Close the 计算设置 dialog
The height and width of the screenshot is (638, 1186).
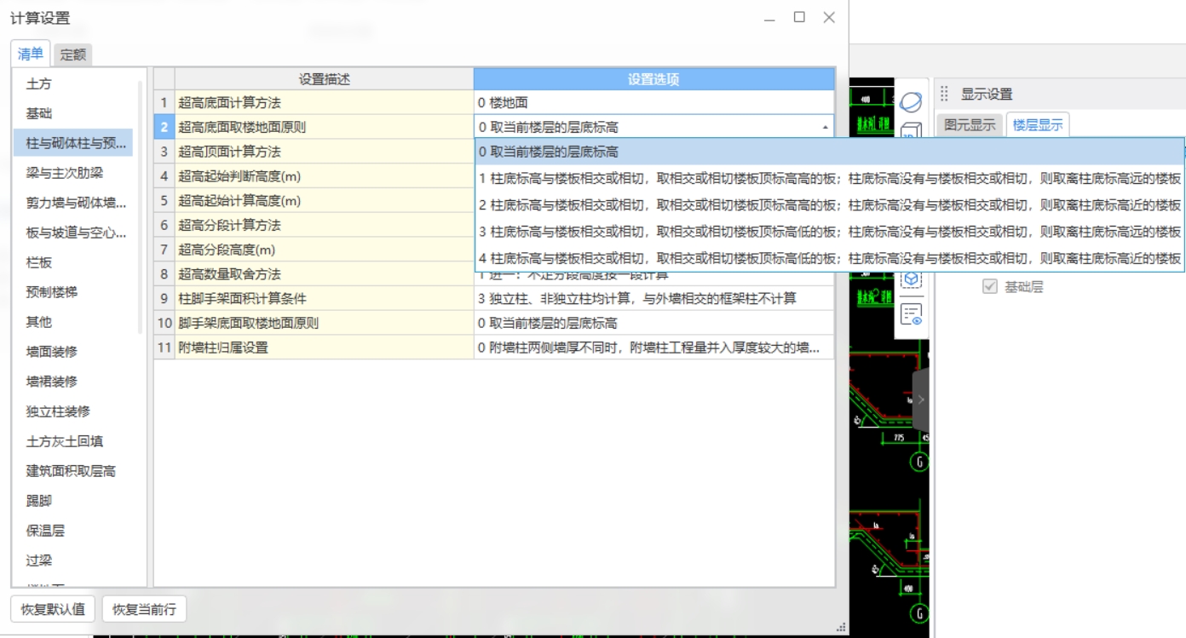pos(829,17)
